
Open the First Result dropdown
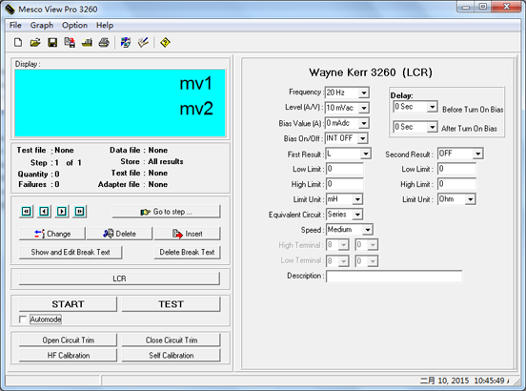click(x=365, y=154)
